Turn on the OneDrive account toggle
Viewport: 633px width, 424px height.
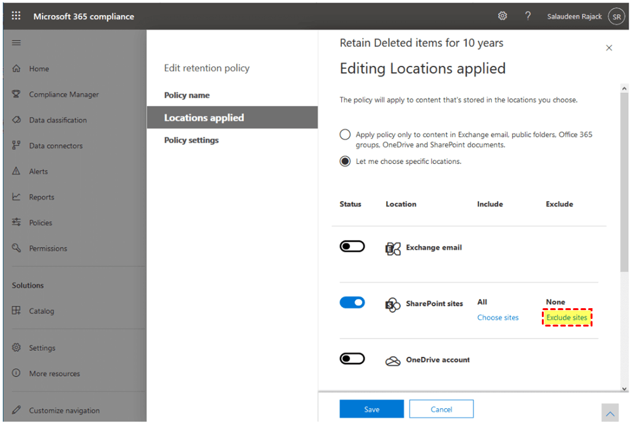[353, 359]
